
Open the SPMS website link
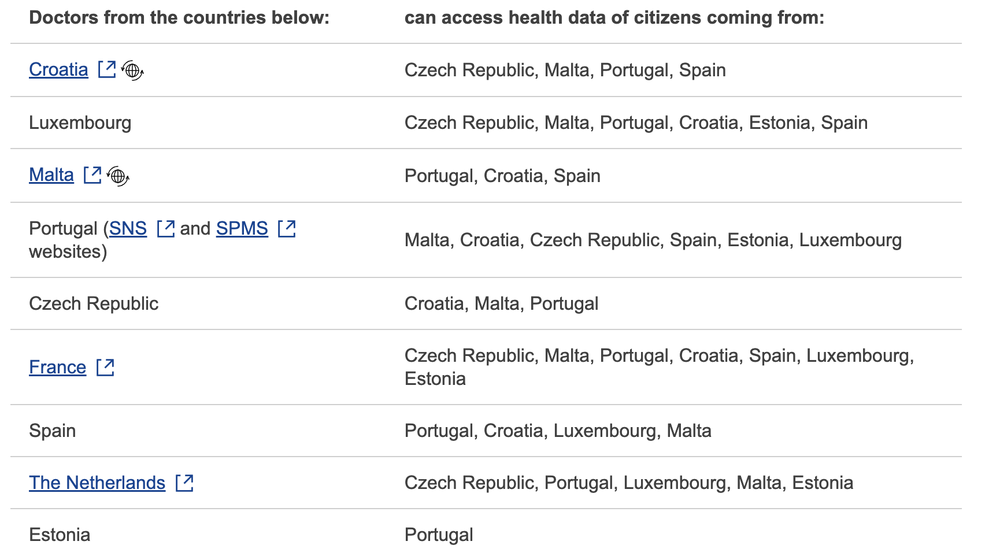click(x=242, y=229)
